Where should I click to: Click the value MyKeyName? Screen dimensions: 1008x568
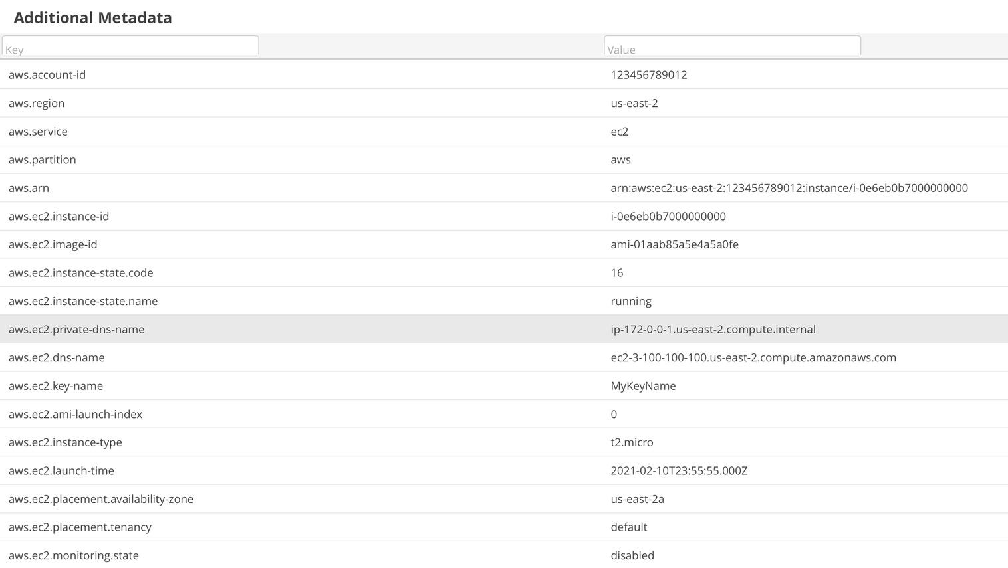tap(643, 386)
